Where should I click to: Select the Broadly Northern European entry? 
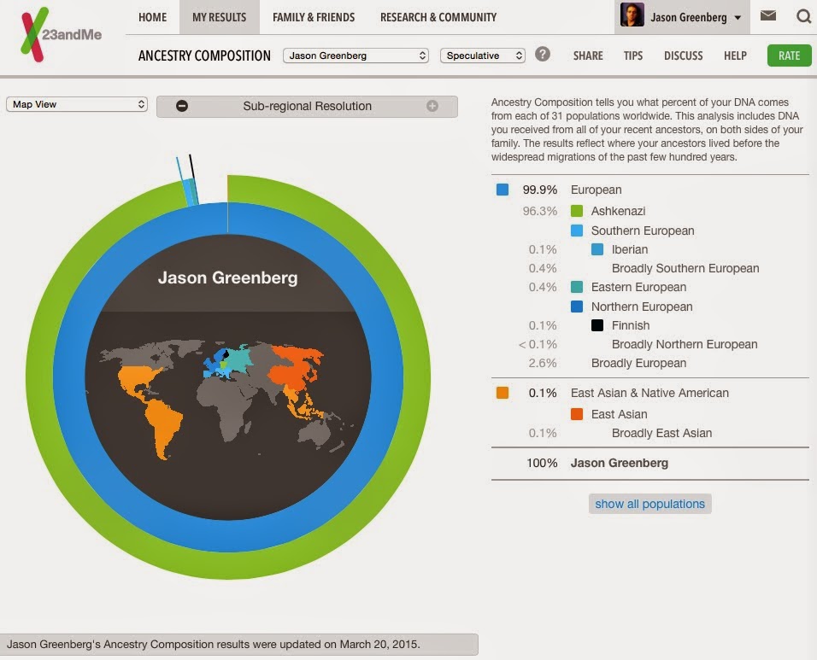[x=685, y=344]
